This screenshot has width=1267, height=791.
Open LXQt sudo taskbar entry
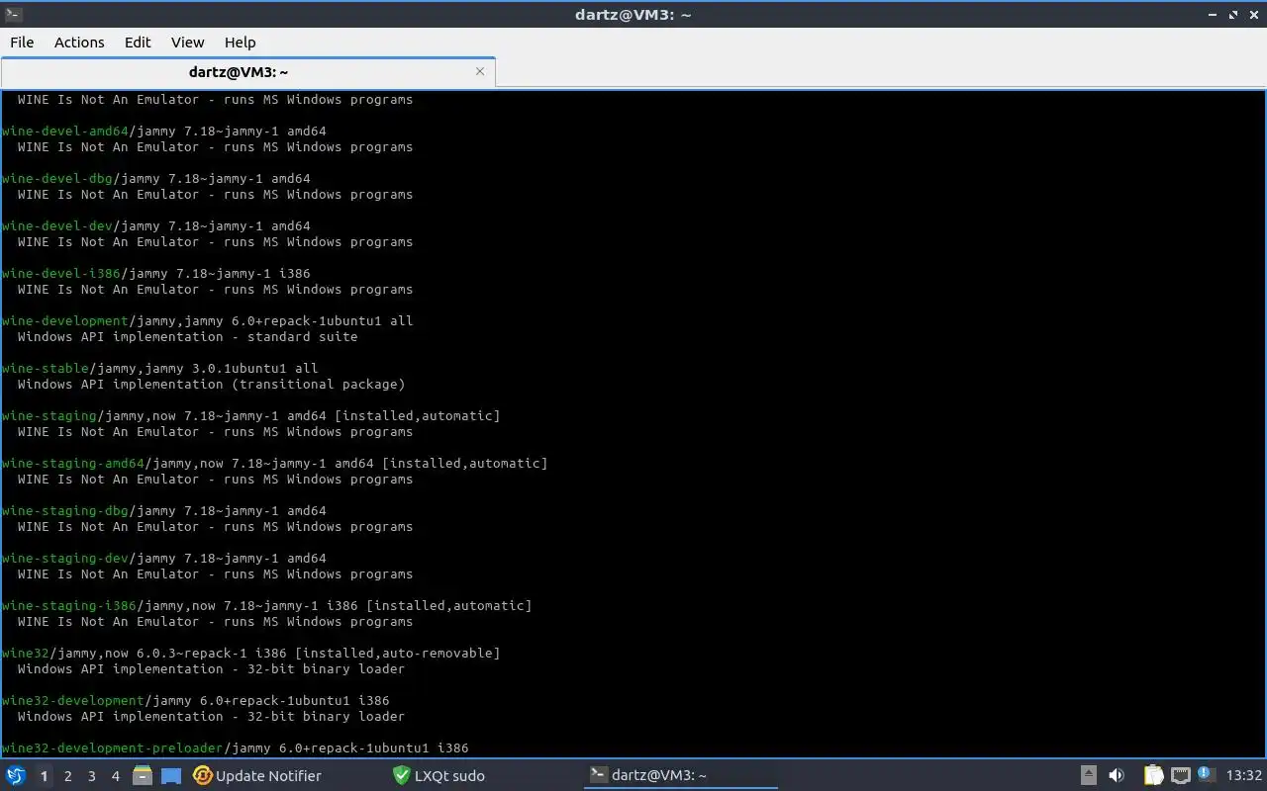tap(485, 776)
